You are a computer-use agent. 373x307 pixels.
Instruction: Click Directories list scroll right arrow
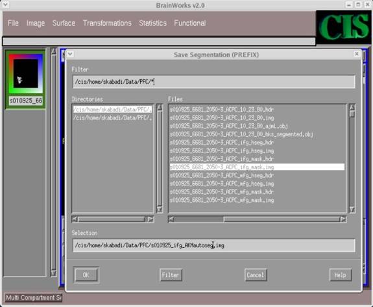(150, 219)
